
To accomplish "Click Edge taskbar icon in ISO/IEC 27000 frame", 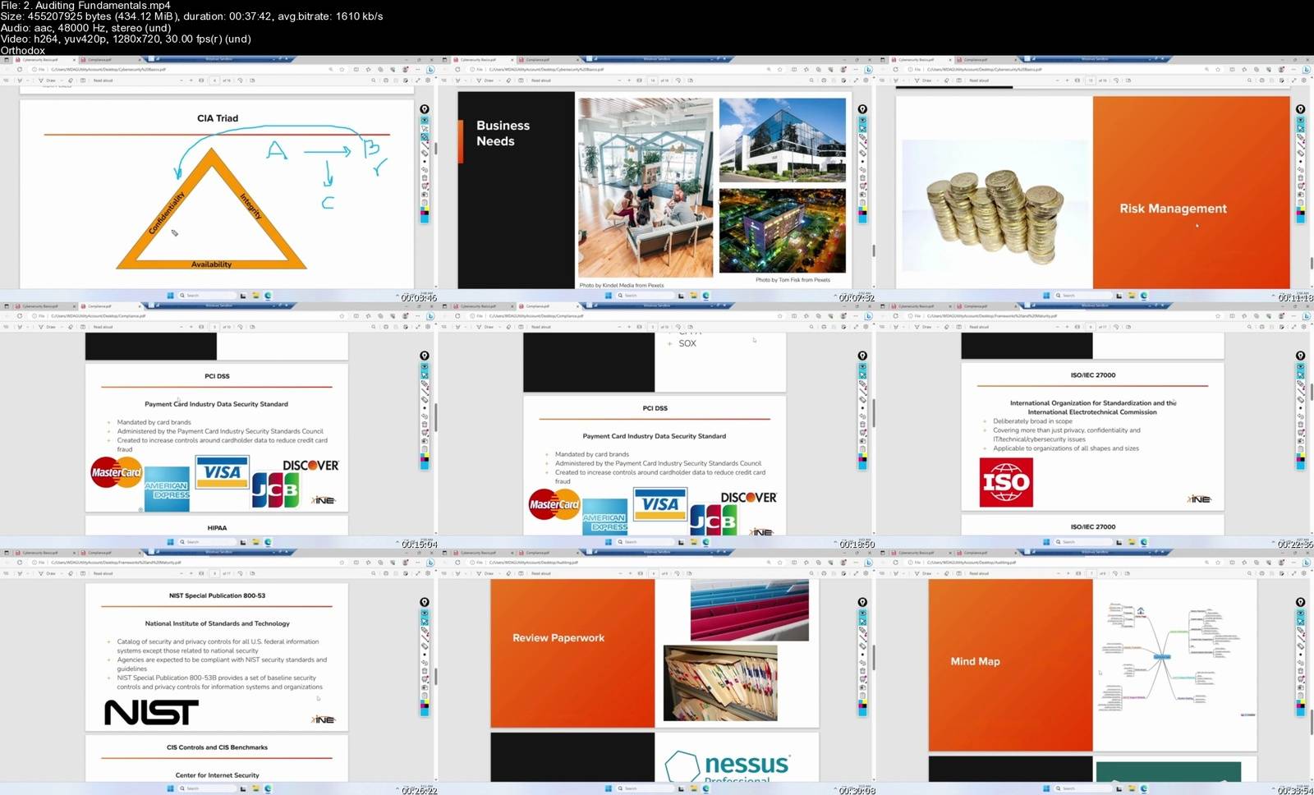I will (x=1143, y=542).
